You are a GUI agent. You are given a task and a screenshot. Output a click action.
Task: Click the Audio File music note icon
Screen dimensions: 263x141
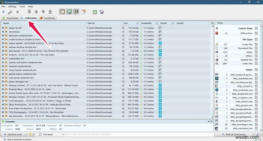[217, 45]
